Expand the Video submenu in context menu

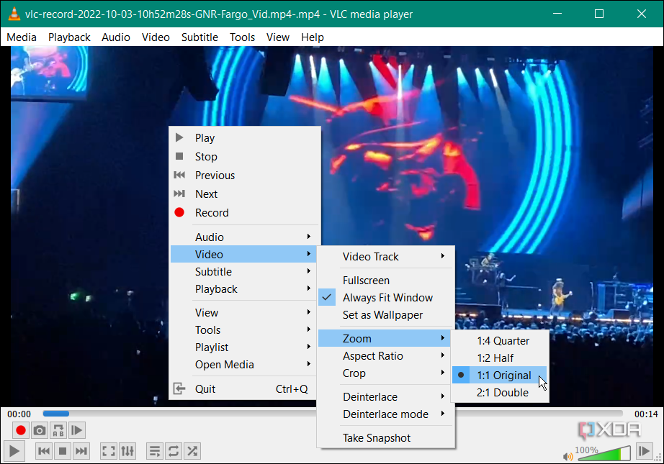pyautogui.click(x=244, y=254)
